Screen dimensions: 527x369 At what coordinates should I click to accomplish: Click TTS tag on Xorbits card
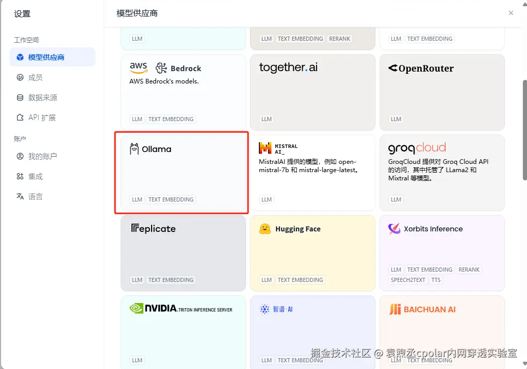click(x=436, y=280)
